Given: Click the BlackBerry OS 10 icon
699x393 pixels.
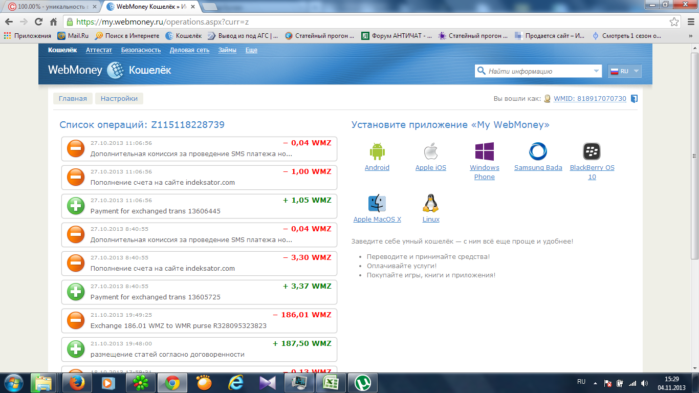Looking at the screenshot, I should click(592, 151).
